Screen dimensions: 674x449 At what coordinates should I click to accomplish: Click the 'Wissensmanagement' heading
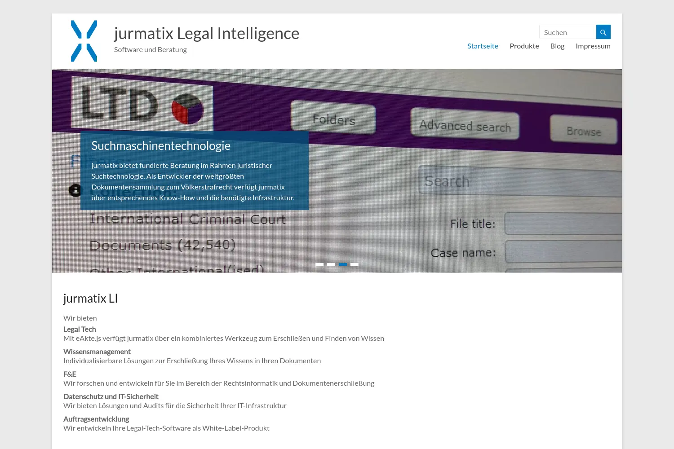click(x=97, y=352)
